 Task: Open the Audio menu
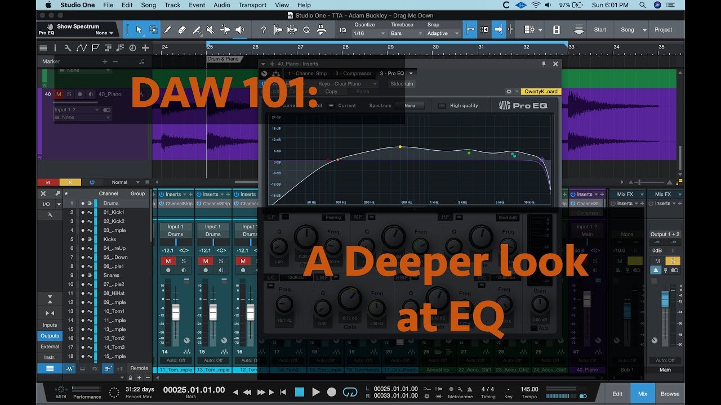[x=222, y=5]
